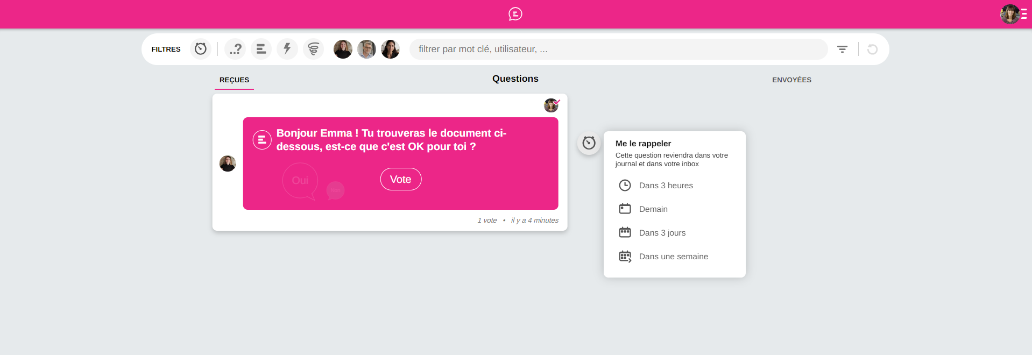Switch to the ENVOYÉES tab
This screenshot has height=355, width=1032.
coord(791,80)
